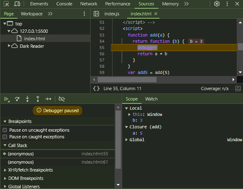This screenshot has height=189, width=243.
Task: Click the editor horizontal scrollbar thumb
Action: point(127,80)
